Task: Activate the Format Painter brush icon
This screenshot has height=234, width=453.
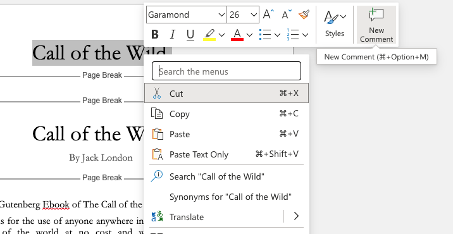Action: (304, 14)
